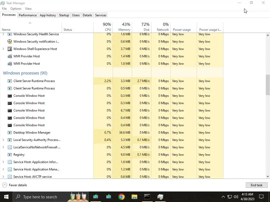Click the 36.6 MB memory value

125,133
